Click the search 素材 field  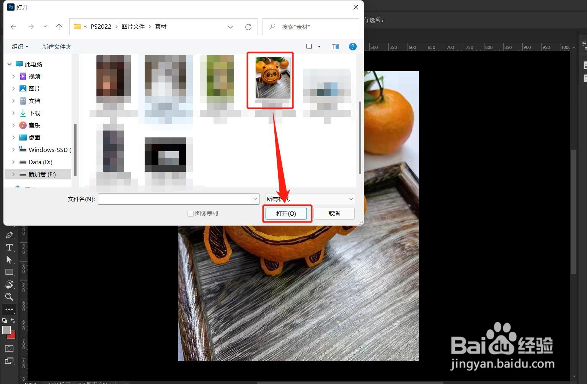point(311,27)
